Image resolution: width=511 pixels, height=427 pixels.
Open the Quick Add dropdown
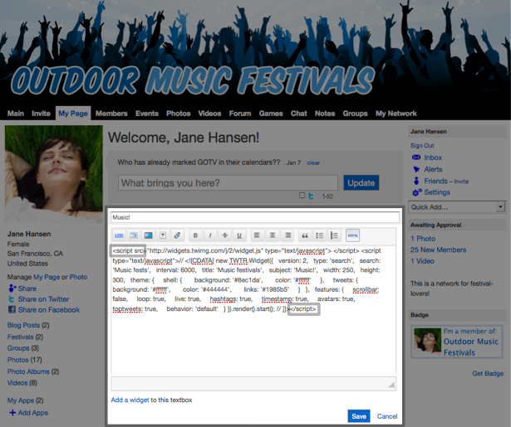pyautogui.click(x=457, y=207)
